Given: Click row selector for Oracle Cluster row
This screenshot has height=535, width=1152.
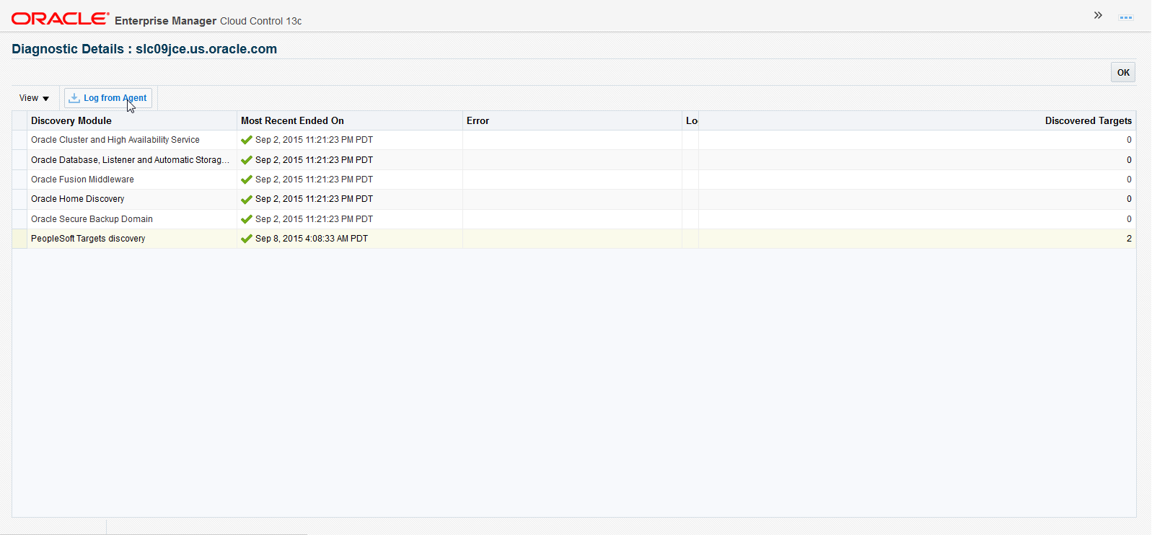Looking at the screenshot, I should coord(19,140).
